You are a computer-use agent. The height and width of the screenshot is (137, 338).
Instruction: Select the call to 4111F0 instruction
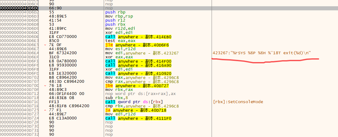[138, 118]
